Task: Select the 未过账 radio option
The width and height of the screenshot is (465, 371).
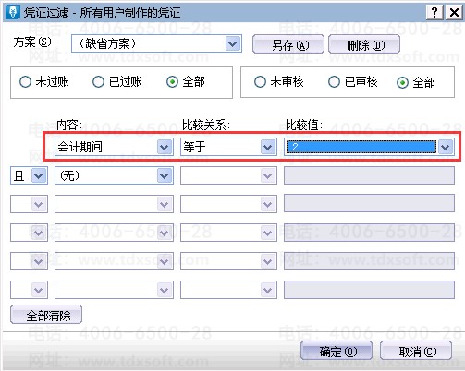Action: 25,82
